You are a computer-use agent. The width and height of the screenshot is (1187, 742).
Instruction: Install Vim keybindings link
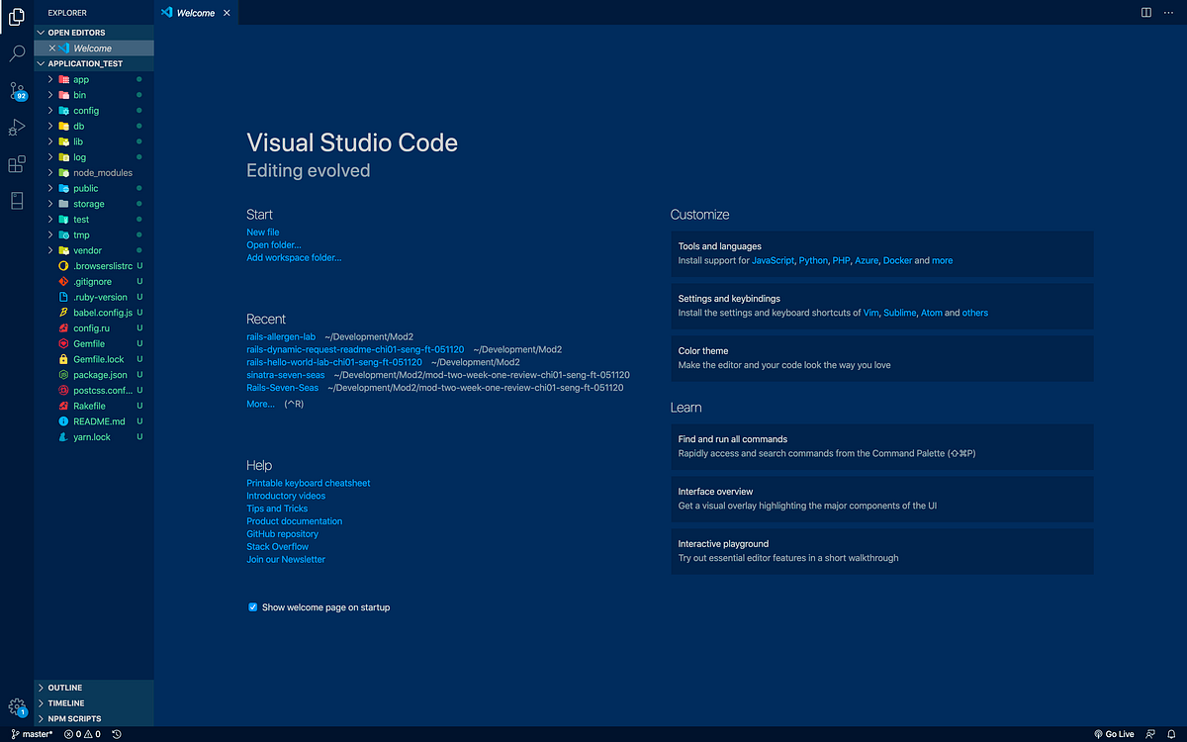pos(870,313)
